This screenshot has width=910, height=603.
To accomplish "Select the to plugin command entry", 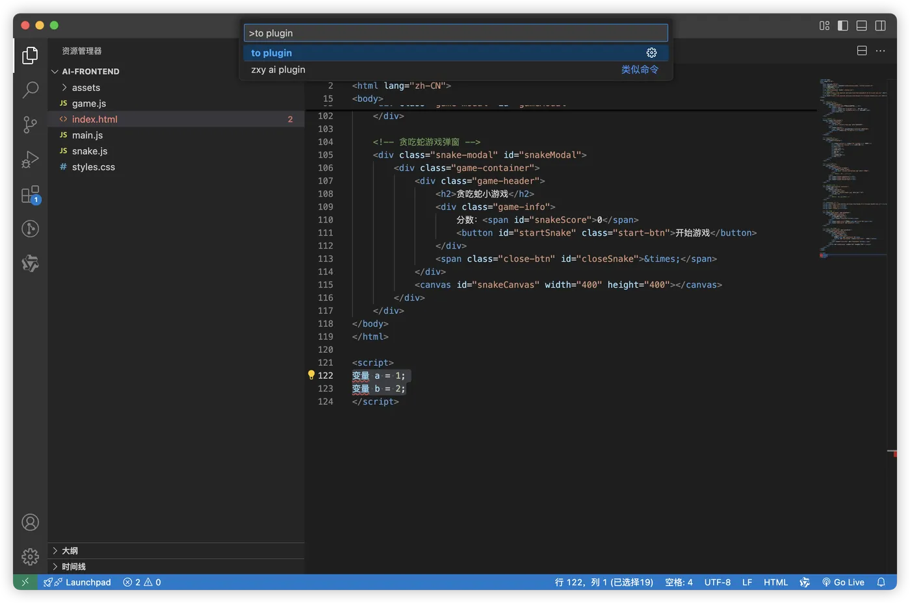I will 272,53.
